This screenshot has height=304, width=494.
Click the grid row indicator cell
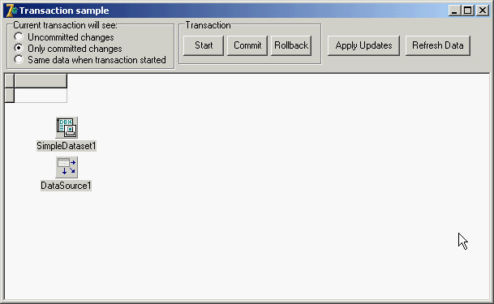10,96
